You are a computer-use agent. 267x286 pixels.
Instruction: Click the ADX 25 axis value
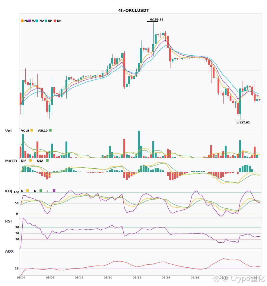17,269
